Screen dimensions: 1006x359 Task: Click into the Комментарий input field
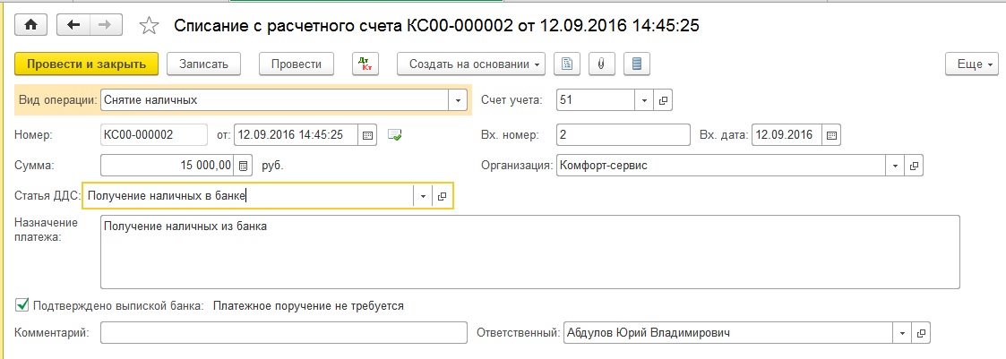click(x=283, y=333)
